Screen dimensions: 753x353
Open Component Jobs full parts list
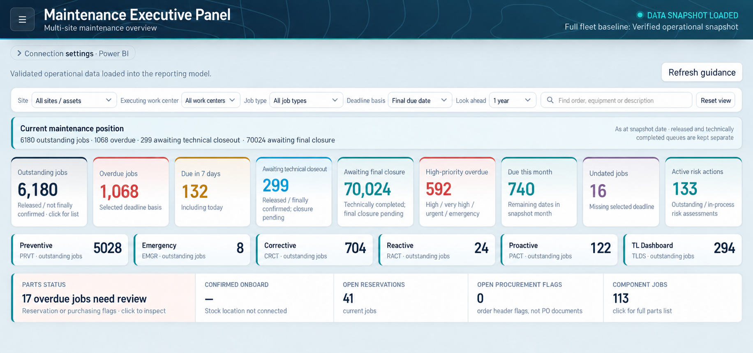coord(672,298)
